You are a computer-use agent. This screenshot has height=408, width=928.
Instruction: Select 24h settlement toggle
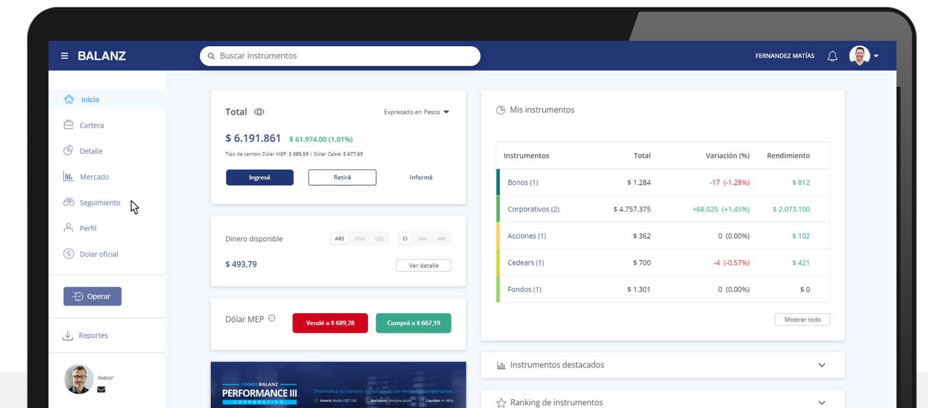pos(422,238)
